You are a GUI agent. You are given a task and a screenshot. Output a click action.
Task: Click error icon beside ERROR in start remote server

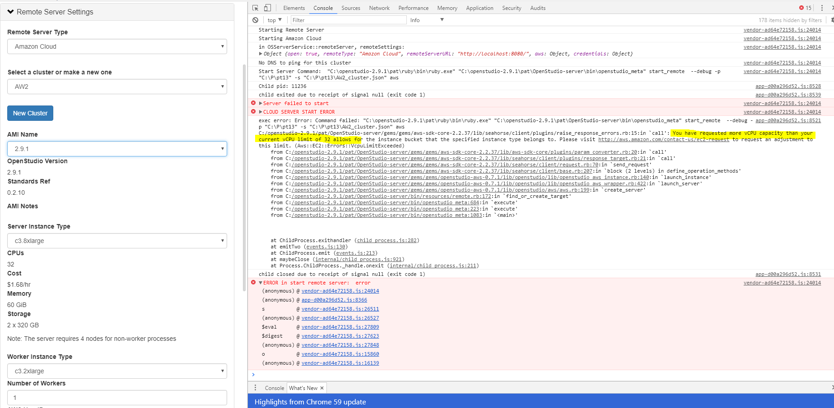(x=253, y=283)
